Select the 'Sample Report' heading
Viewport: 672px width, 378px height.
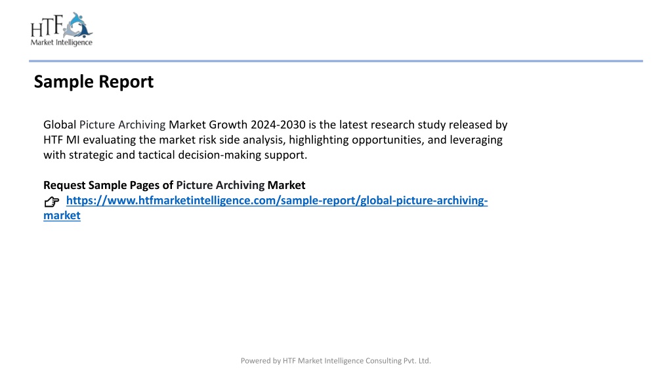tap(94, 81)
